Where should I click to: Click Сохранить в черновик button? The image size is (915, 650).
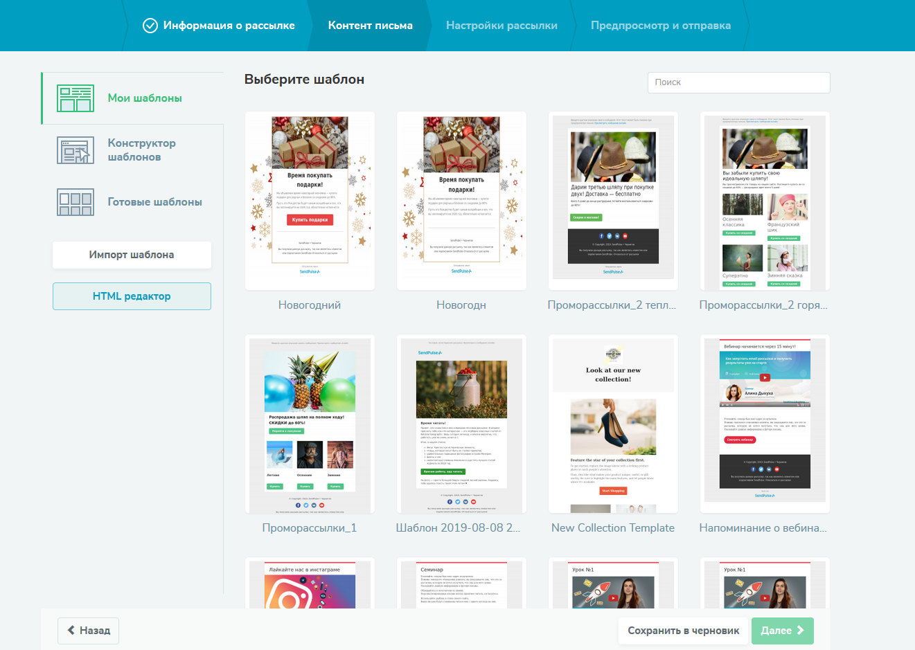[683, 631]
